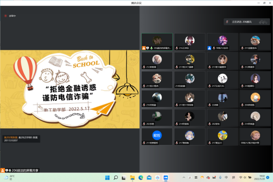The image size is (273, 182).
Task: Click the screen-share icon on the first participant tile
Action: coord(148,48)
